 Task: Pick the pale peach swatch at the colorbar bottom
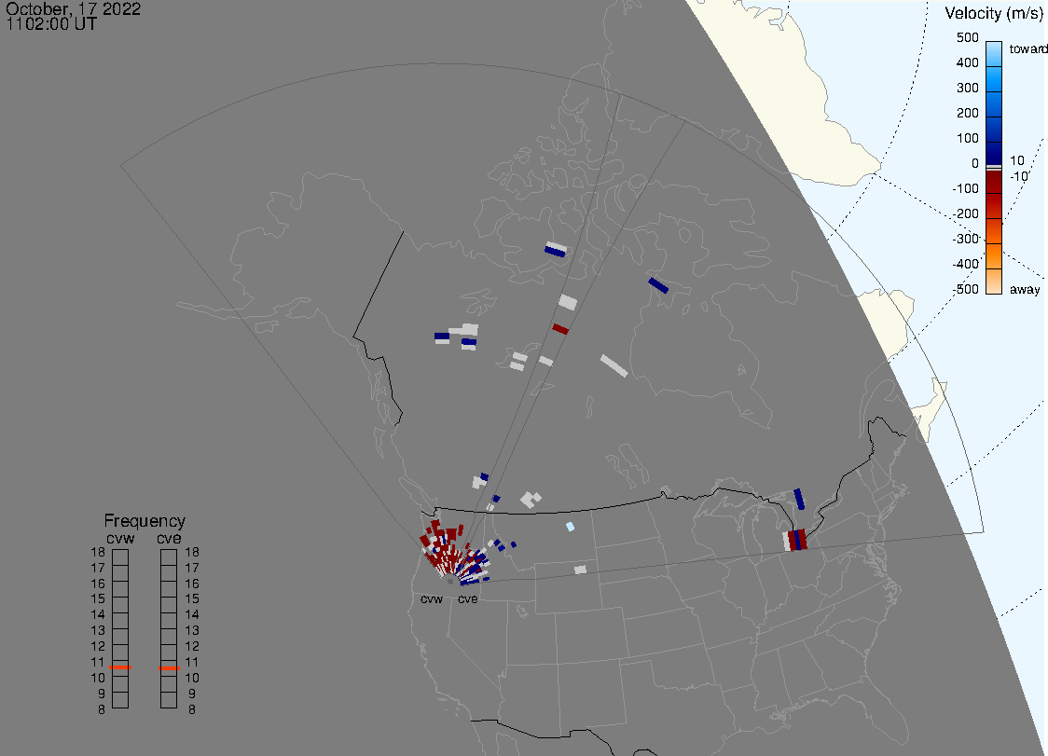(x=995, y=283)
